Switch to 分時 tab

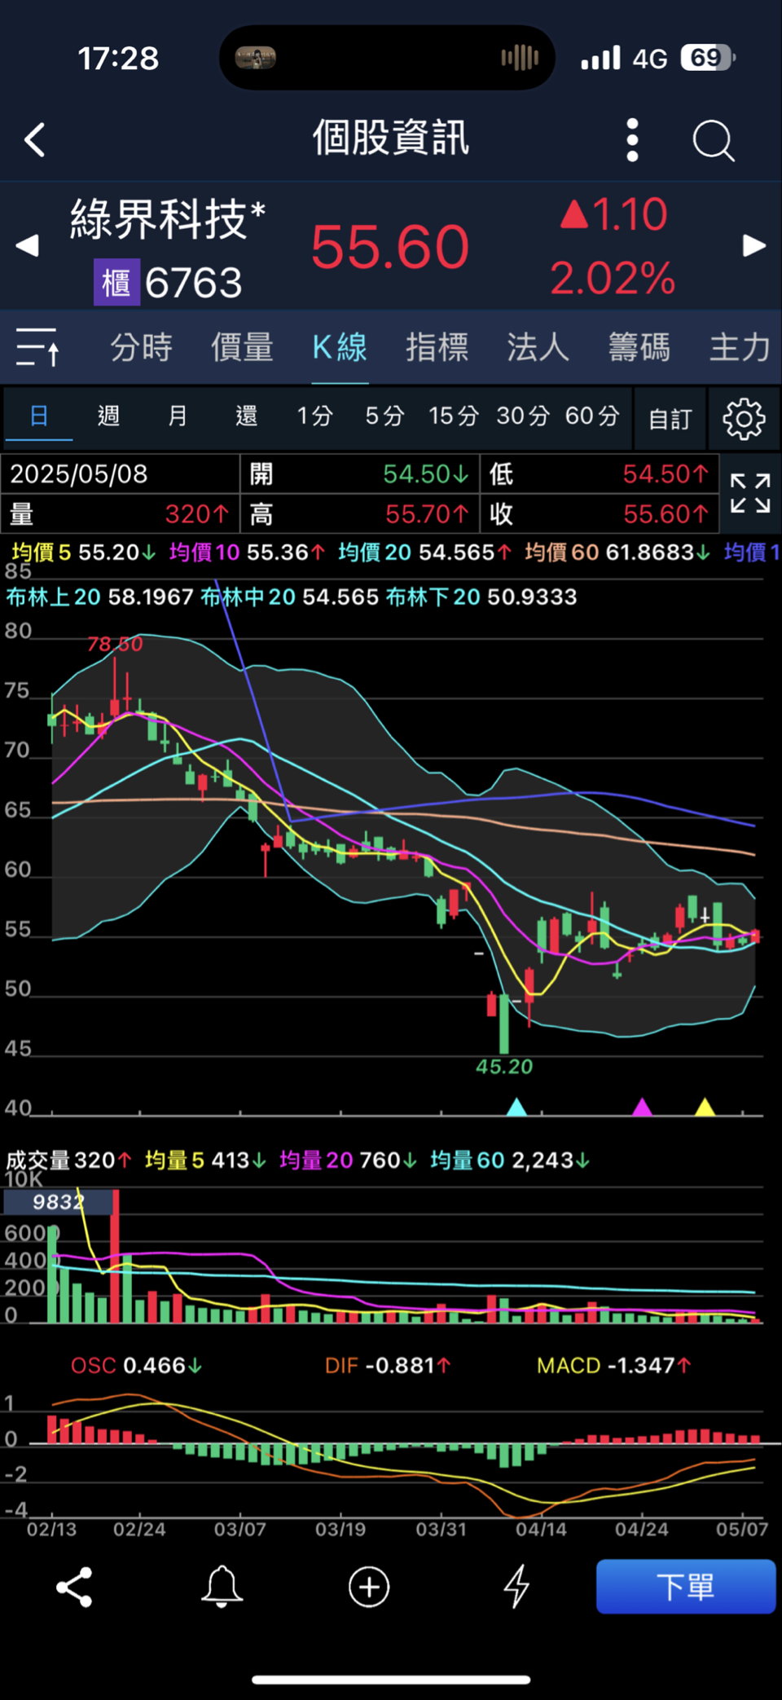point(141,348)
